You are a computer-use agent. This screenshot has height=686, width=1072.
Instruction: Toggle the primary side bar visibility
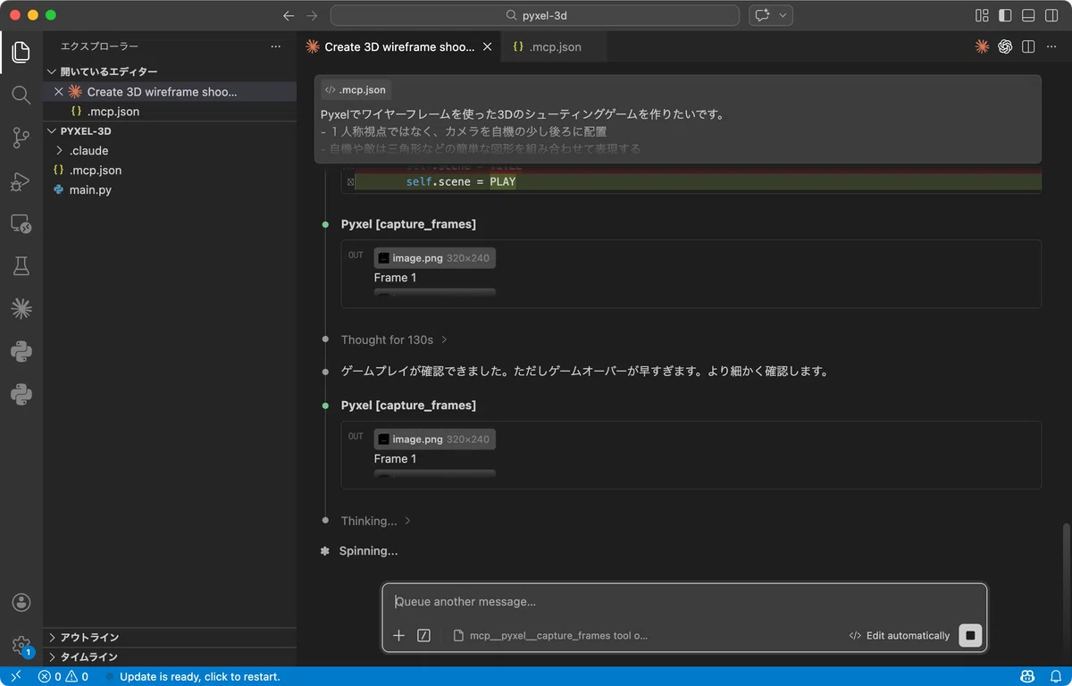1005,15
